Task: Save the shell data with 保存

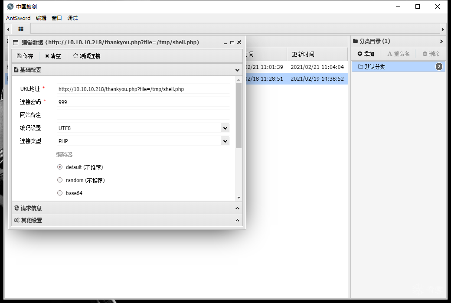Action: (x=25, y=56)
